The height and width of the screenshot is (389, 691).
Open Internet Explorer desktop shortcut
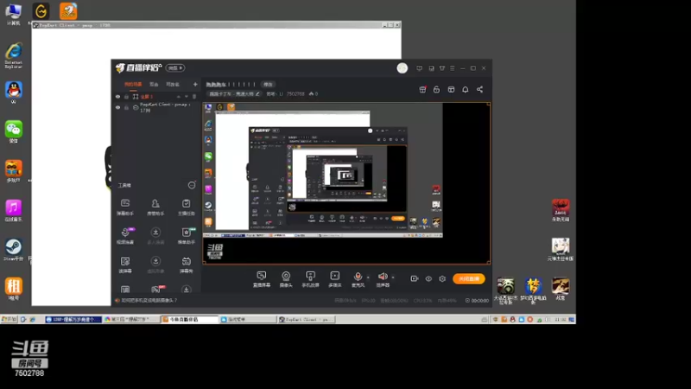tap(14, 55)
